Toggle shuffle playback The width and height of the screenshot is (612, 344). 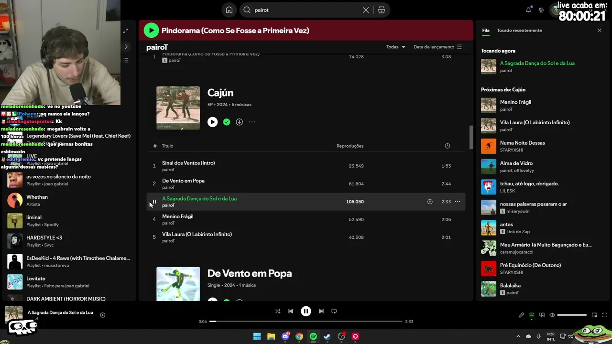[x=278, y=311]
